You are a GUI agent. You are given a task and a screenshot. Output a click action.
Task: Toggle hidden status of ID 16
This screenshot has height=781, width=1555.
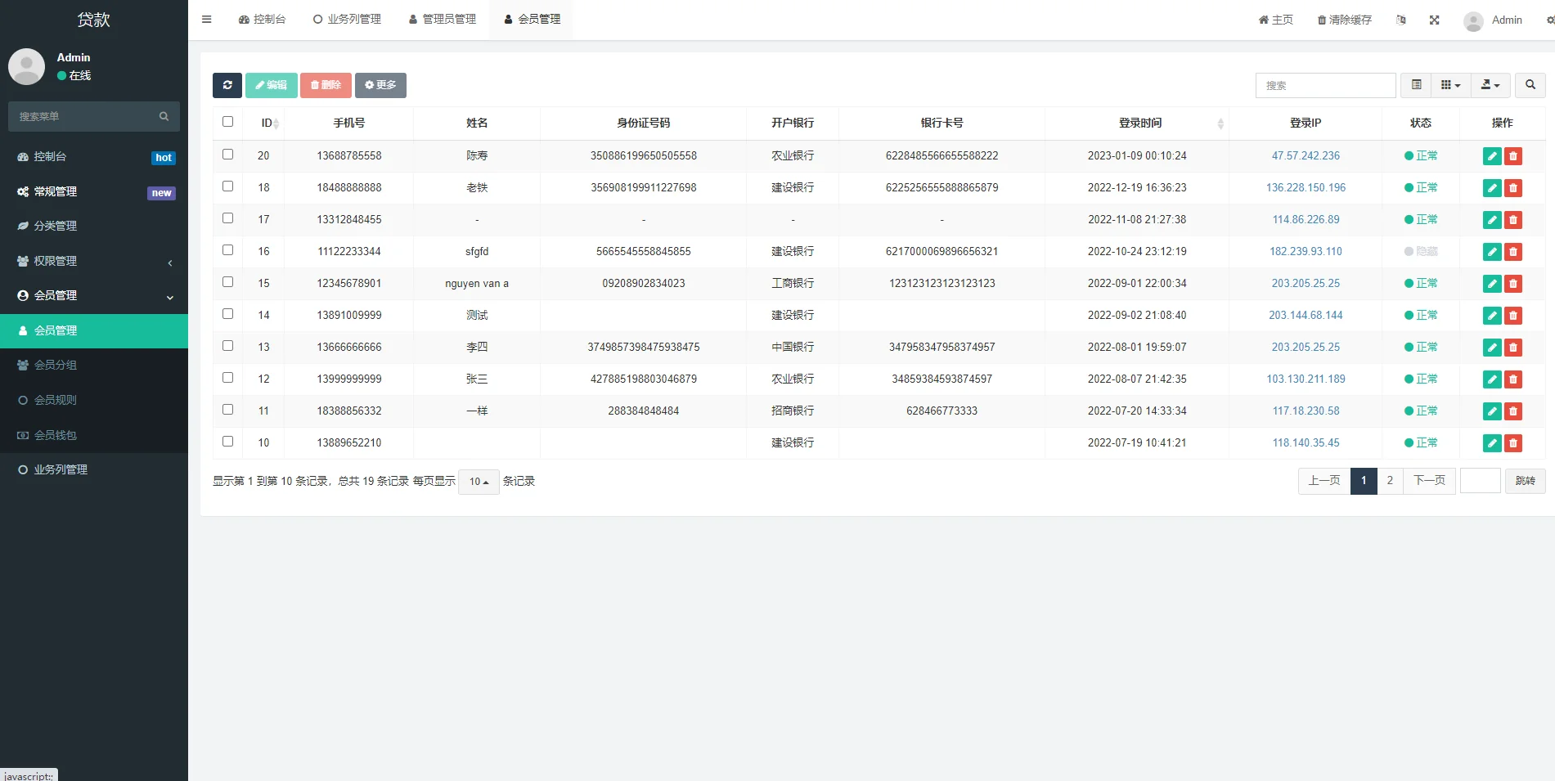click(x=1421, y=252)
